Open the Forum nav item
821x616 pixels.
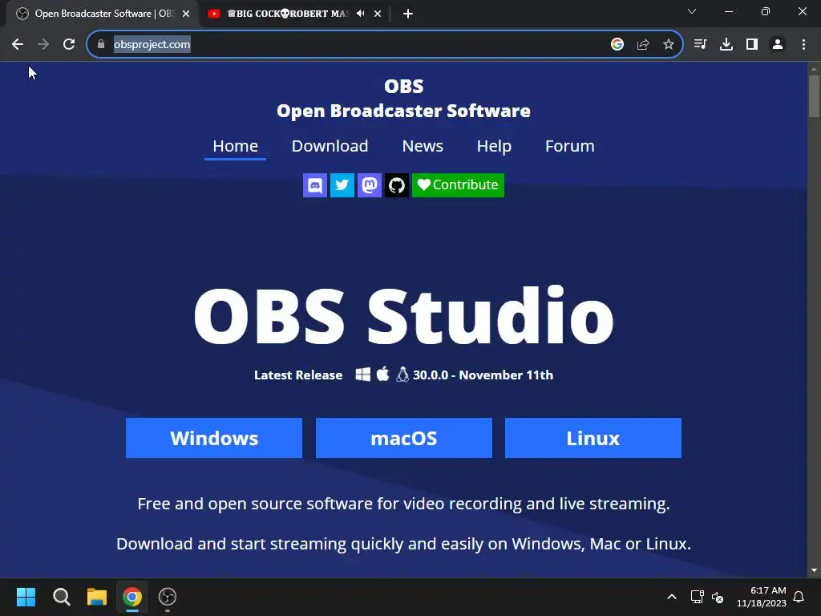tap(570, 146)
